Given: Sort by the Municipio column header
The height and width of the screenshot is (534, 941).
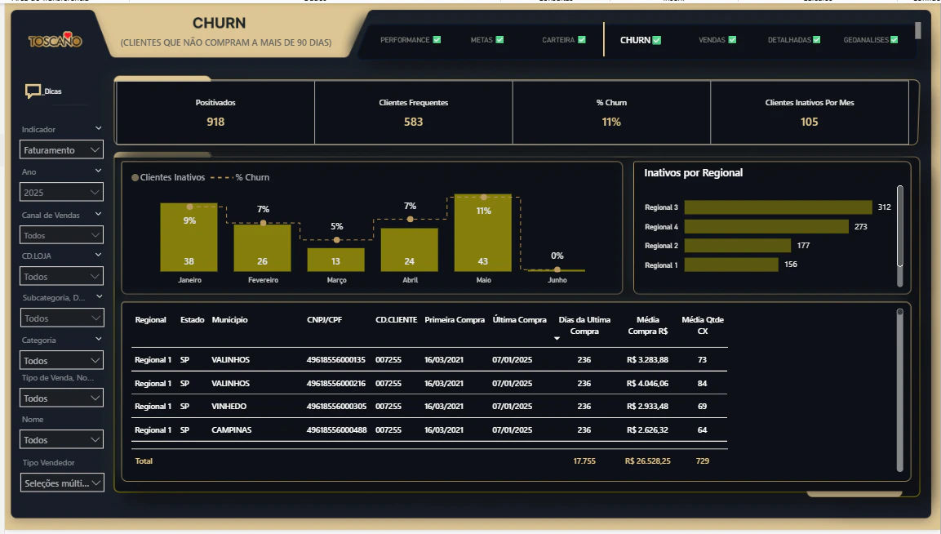Looking at the screenshot, I should pos(230,319).
